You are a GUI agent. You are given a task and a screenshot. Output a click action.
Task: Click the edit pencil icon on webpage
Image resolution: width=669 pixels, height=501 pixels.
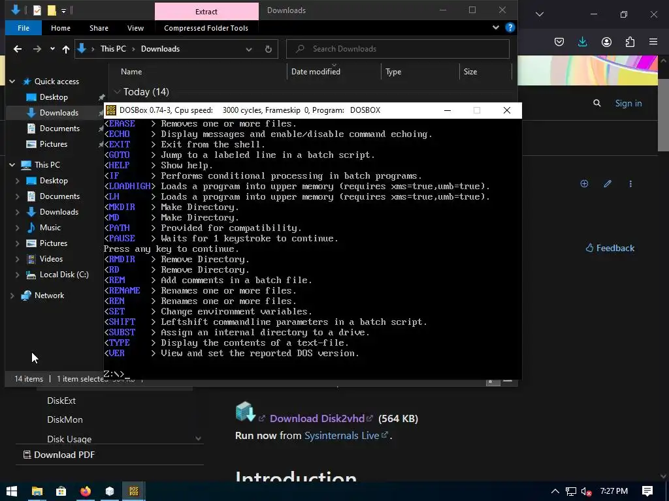(608, 183)
